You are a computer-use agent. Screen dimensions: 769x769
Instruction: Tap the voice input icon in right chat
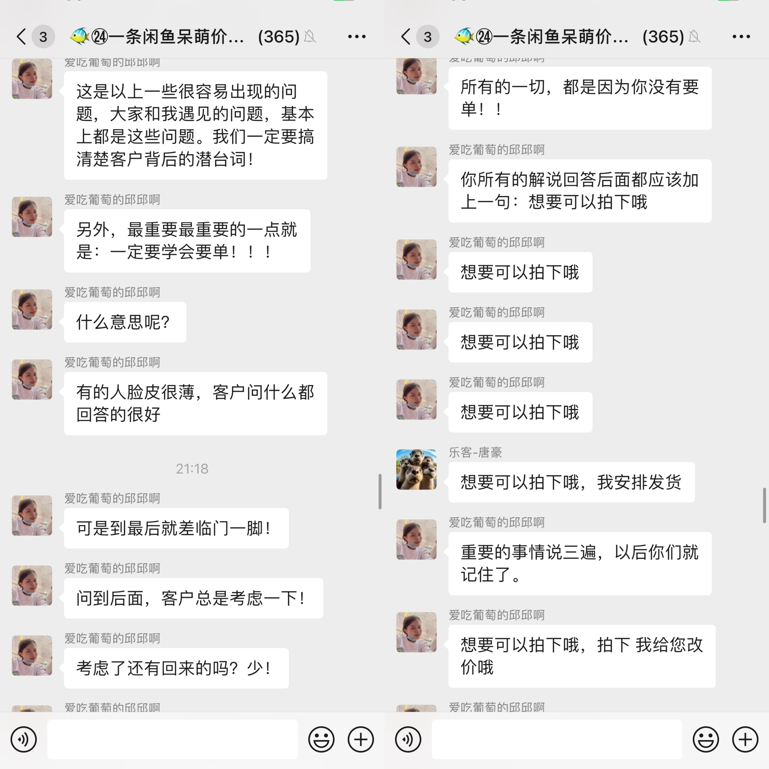[x=408, y=740]
